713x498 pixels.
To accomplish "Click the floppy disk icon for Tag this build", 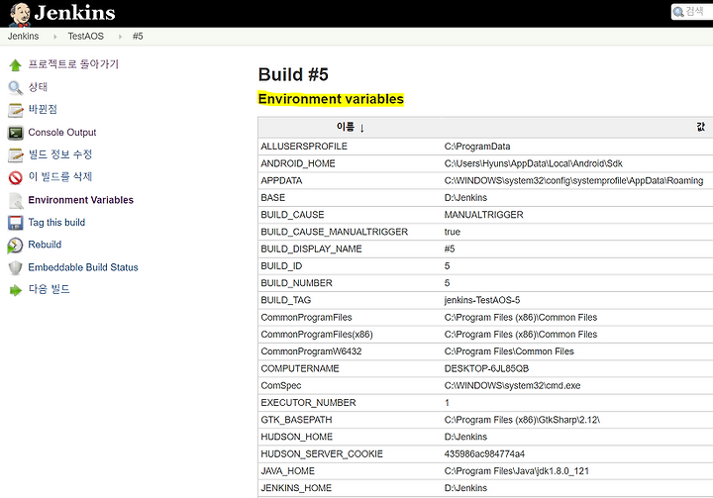I will coord(15,223).
